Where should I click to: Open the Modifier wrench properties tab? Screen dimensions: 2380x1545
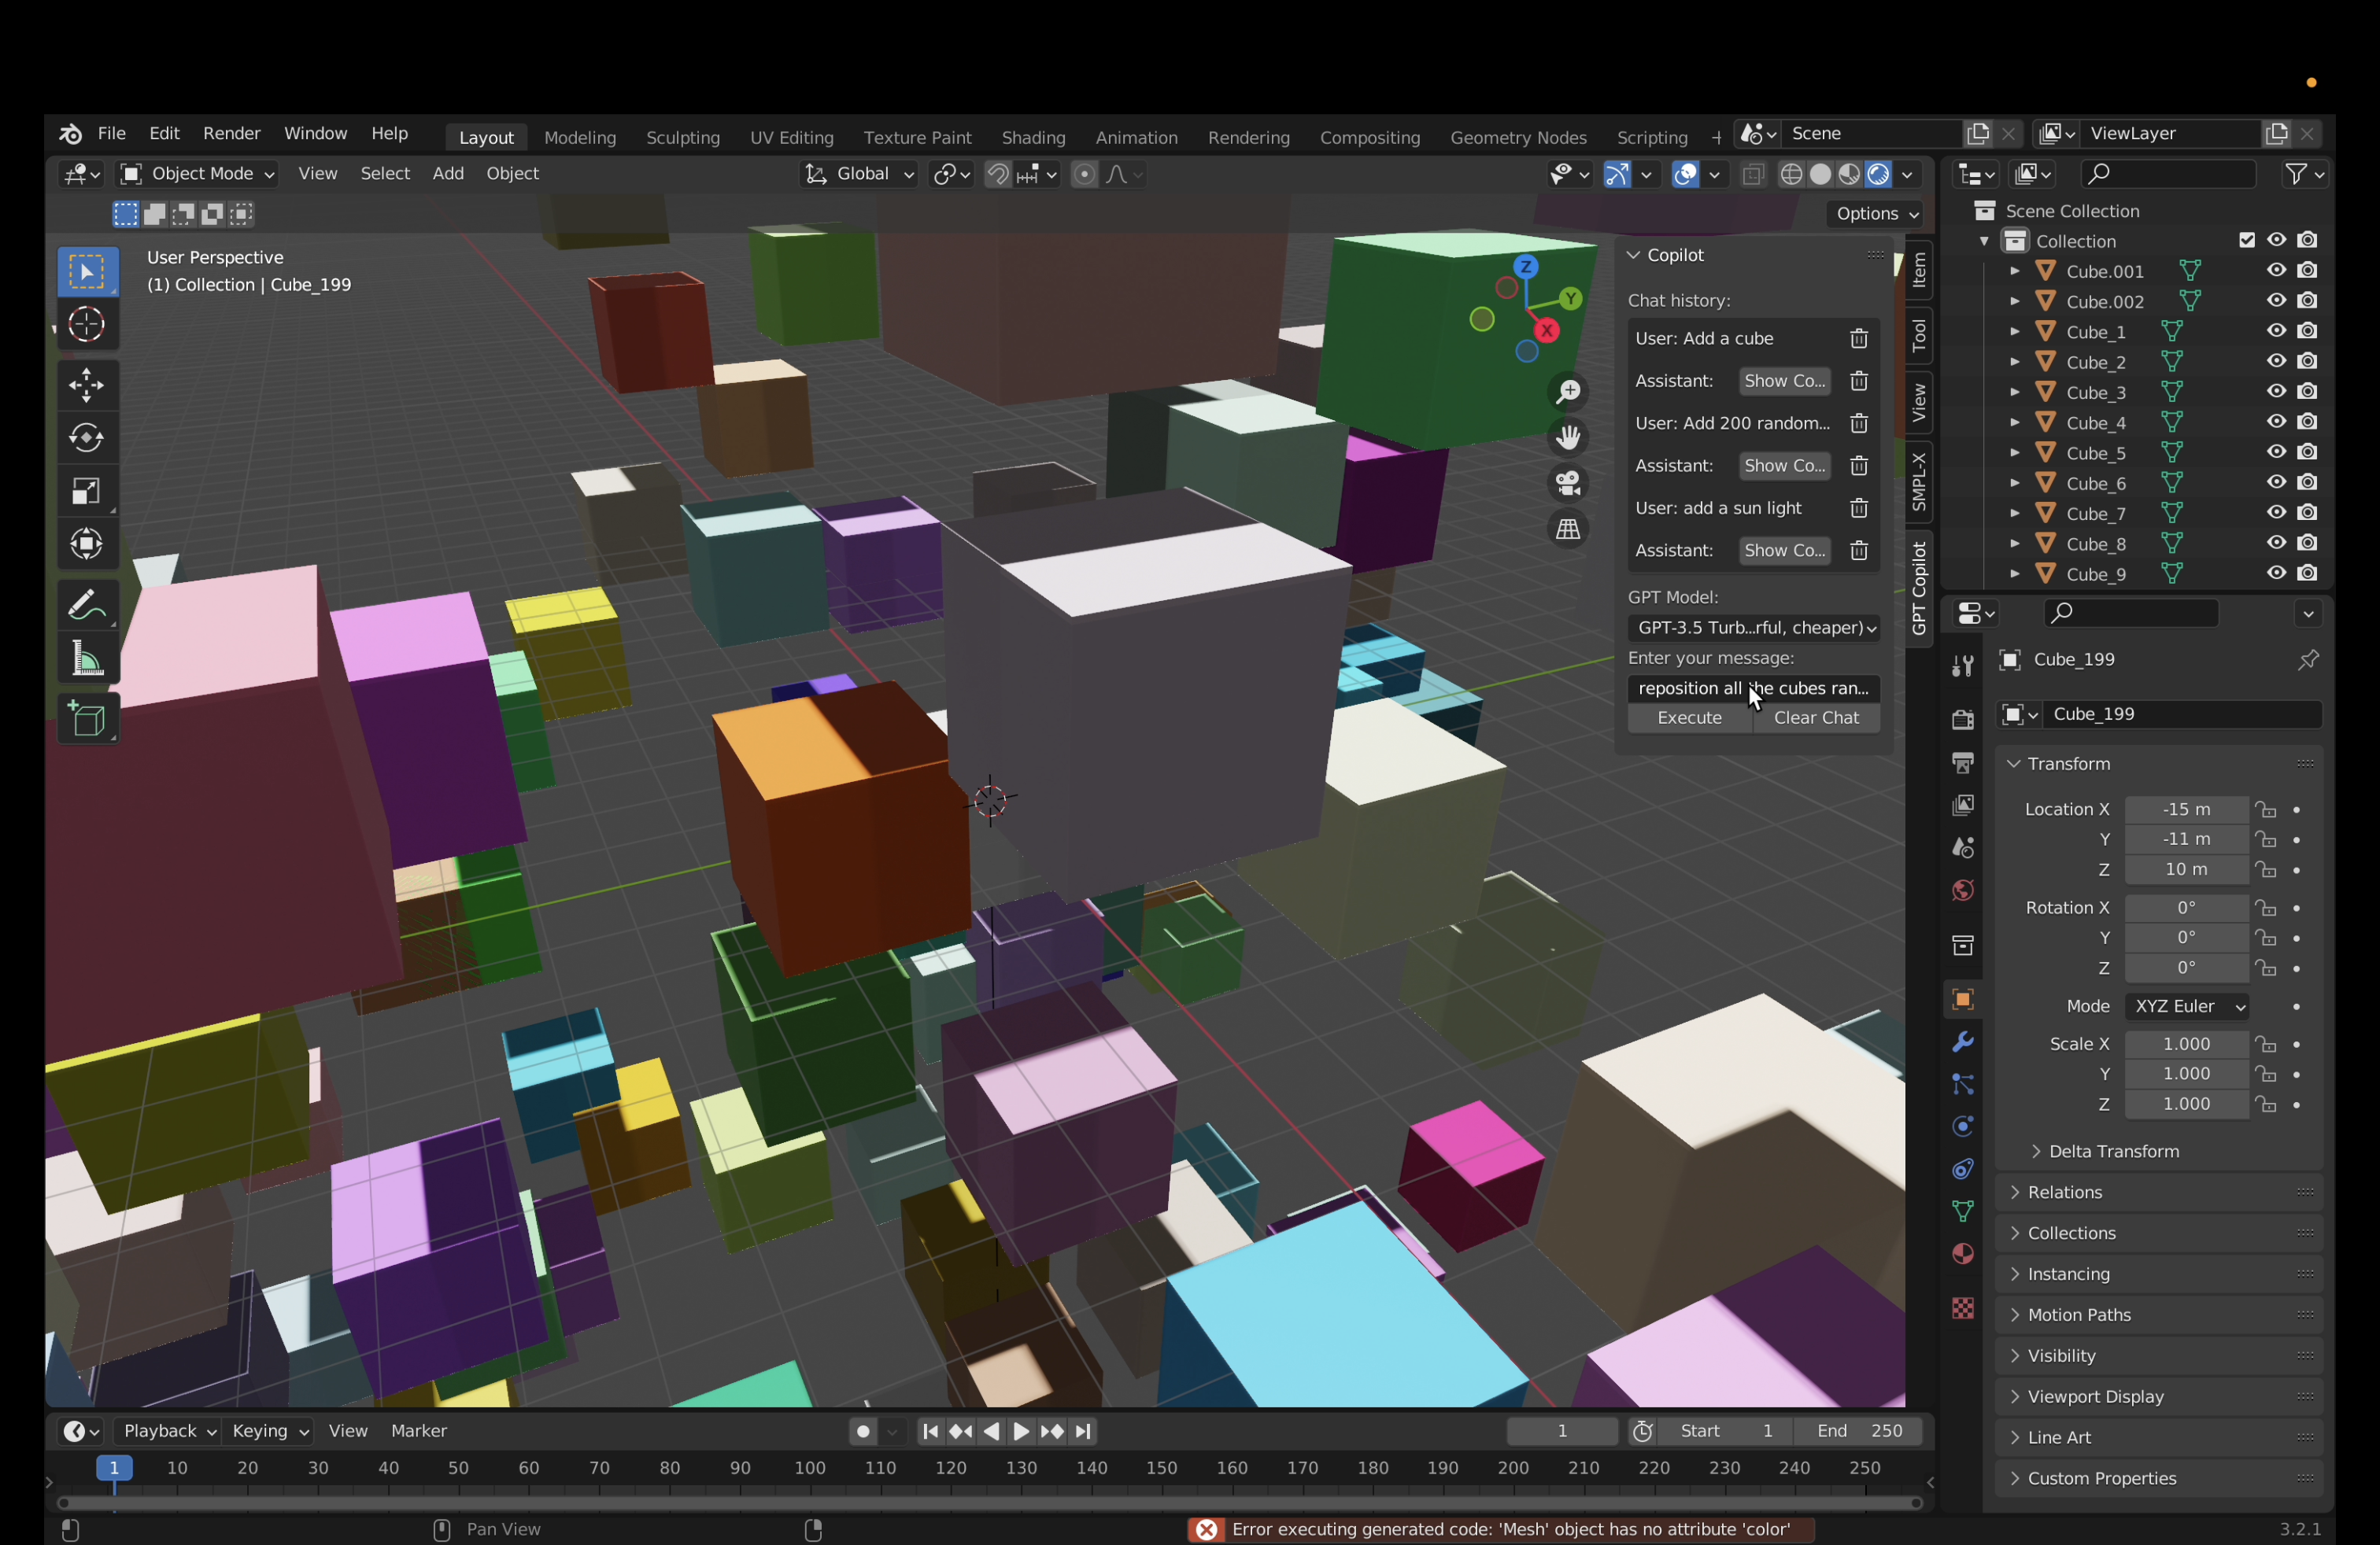point(1962,1042)
